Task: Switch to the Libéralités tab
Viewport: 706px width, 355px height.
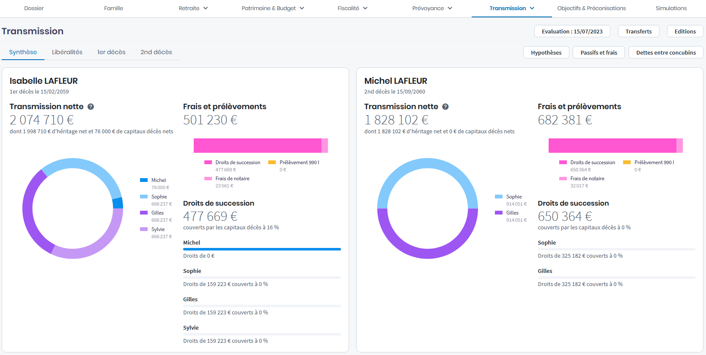Action: [67, 52]
